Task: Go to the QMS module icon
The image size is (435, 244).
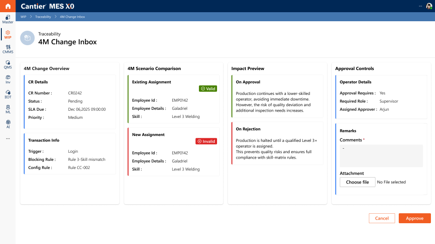Action: coord(8,65)
